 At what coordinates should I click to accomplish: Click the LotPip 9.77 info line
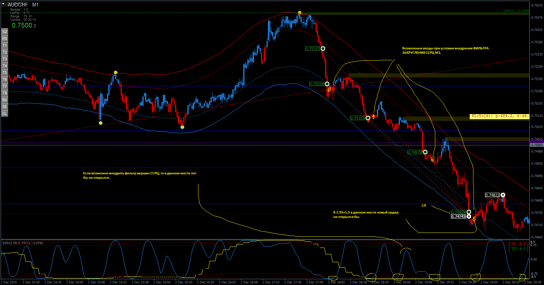20,13
